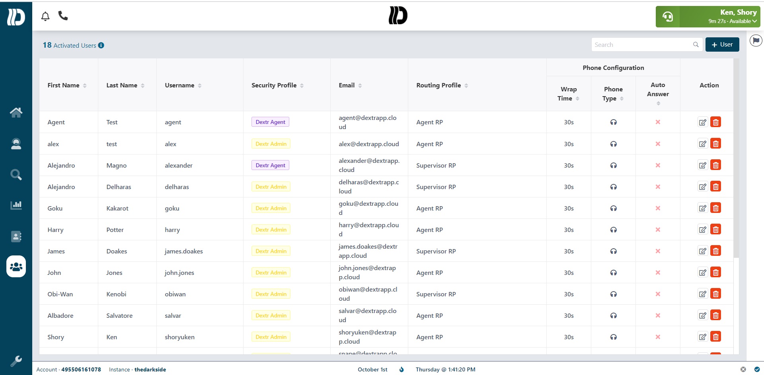
Task: Click instance name thedarkside
Action: (150, 369)
